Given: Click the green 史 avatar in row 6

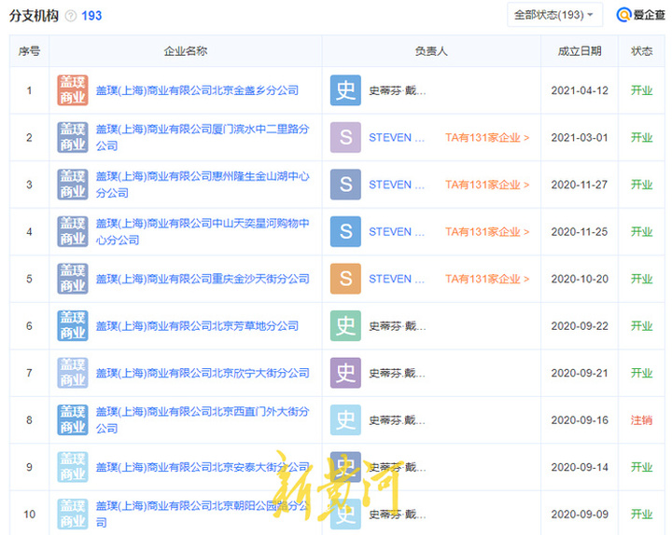Looking at the screenshot, I should point(345,325).
